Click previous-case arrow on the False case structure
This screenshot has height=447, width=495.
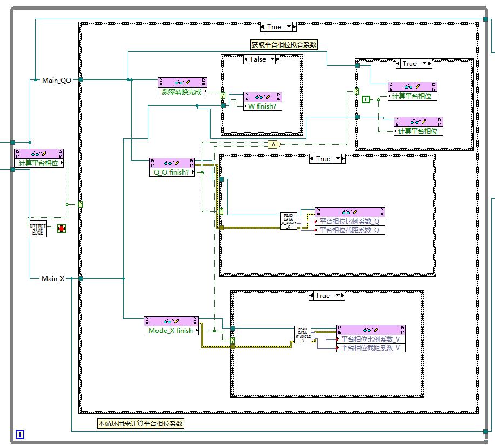pyautogui.click(x=247, y=59)
